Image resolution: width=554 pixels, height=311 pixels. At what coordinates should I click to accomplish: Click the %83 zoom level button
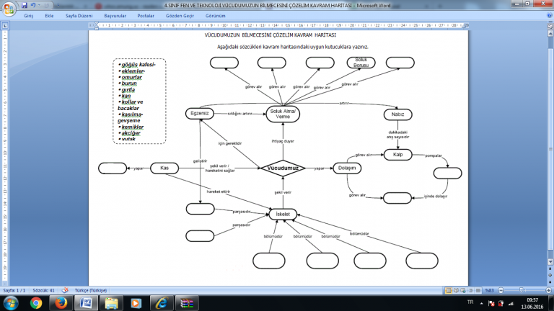tap(489, 289)
